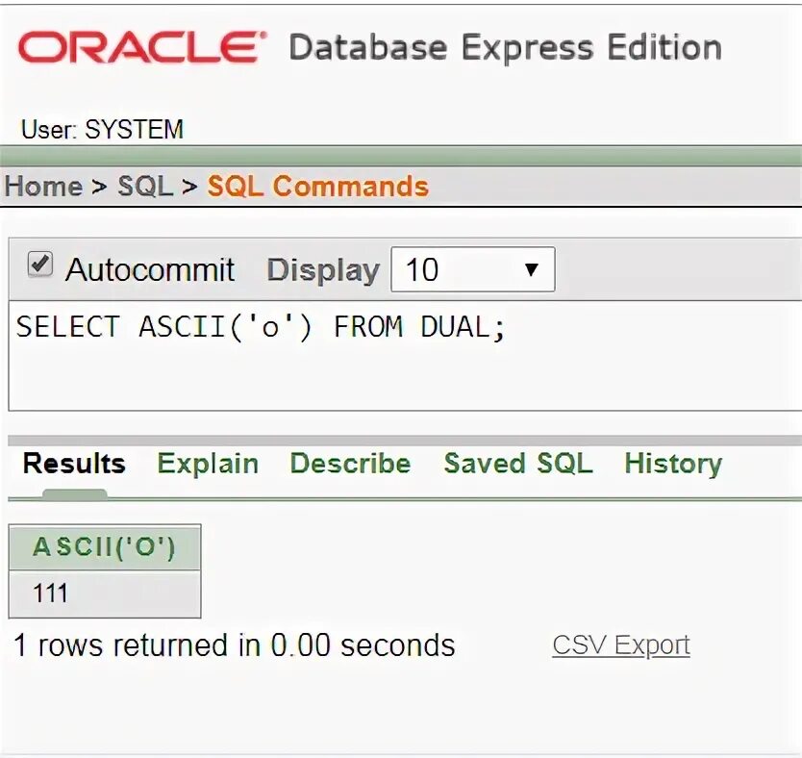This screenshot has height=758, width=802.
Task: Click the Display label beside the dropdown
Action: (322, 270)
